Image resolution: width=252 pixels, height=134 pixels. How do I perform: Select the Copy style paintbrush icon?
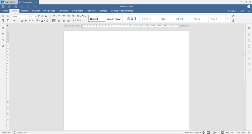point(8,21)
